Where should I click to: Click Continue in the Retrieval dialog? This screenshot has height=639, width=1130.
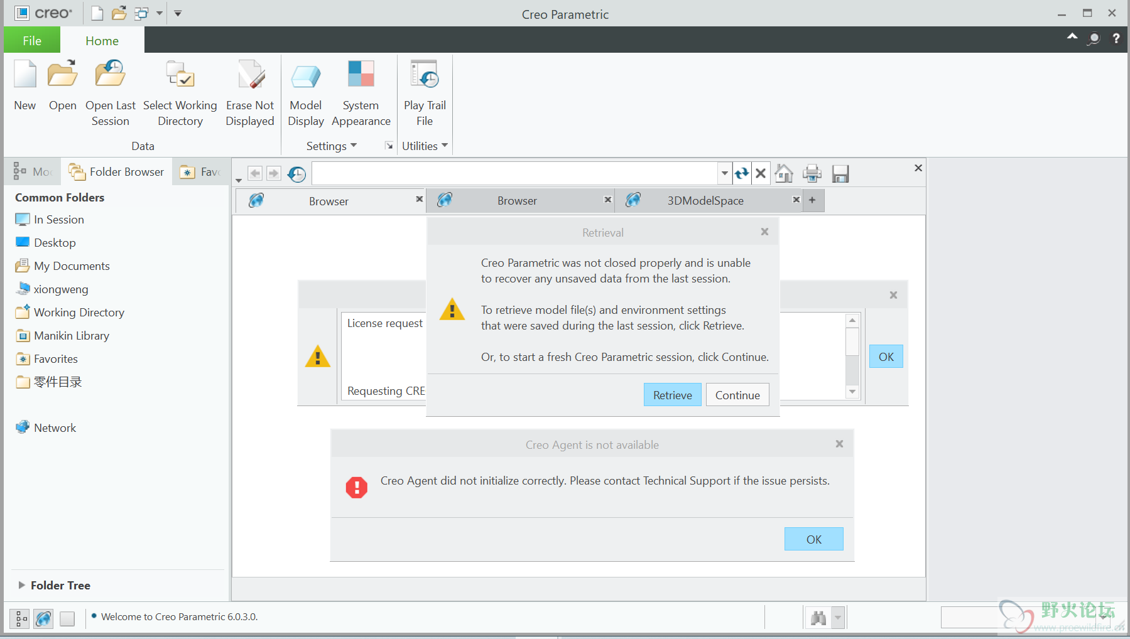point(737,395)
